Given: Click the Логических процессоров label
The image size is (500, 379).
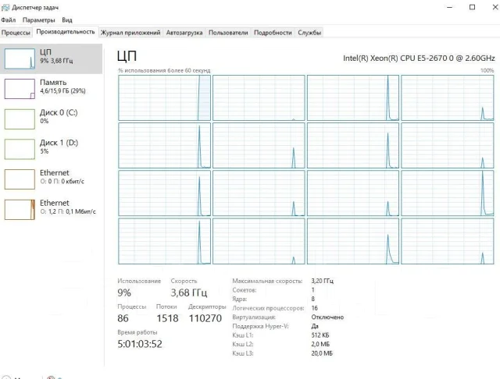Looking at the screenshot, I should (x=268, y=308).
